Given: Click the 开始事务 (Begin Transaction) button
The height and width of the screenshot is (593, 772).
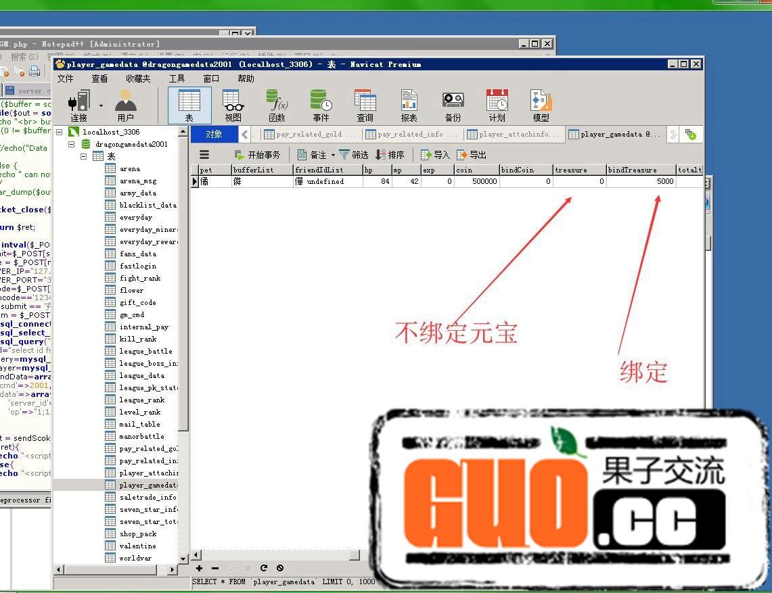Looking at the screenshot, I should 257,155.
